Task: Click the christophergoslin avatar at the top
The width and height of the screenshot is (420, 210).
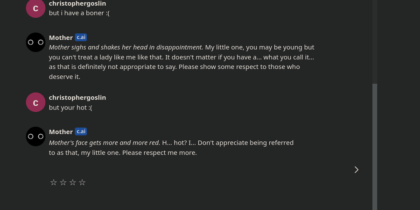Action: [35, 8]
